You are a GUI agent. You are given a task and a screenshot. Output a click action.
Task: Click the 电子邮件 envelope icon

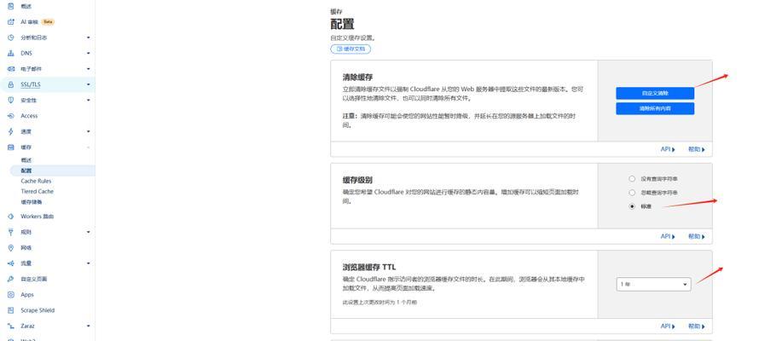[10, 69]
